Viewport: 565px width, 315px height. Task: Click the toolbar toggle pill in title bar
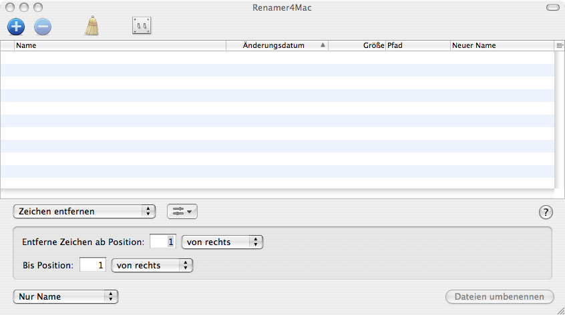552,7
